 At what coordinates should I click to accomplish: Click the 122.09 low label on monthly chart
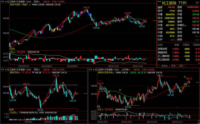(13, 100)
